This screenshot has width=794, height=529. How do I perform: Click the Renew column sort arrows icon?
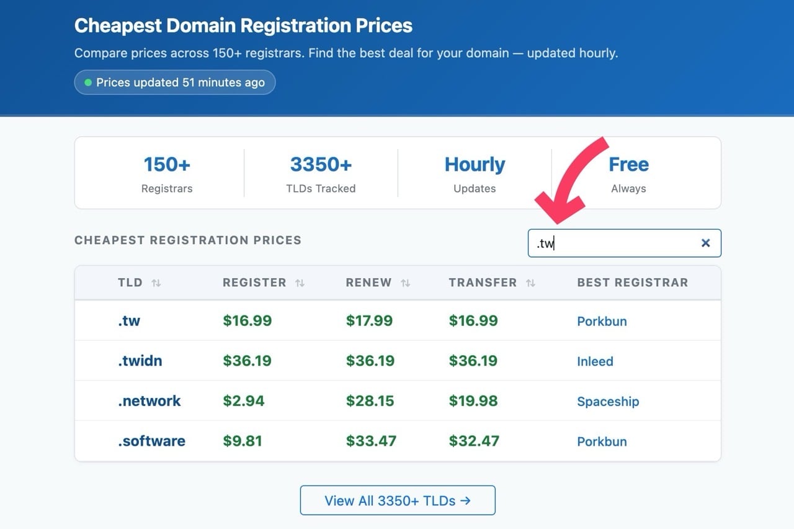(x=405, y=283)
